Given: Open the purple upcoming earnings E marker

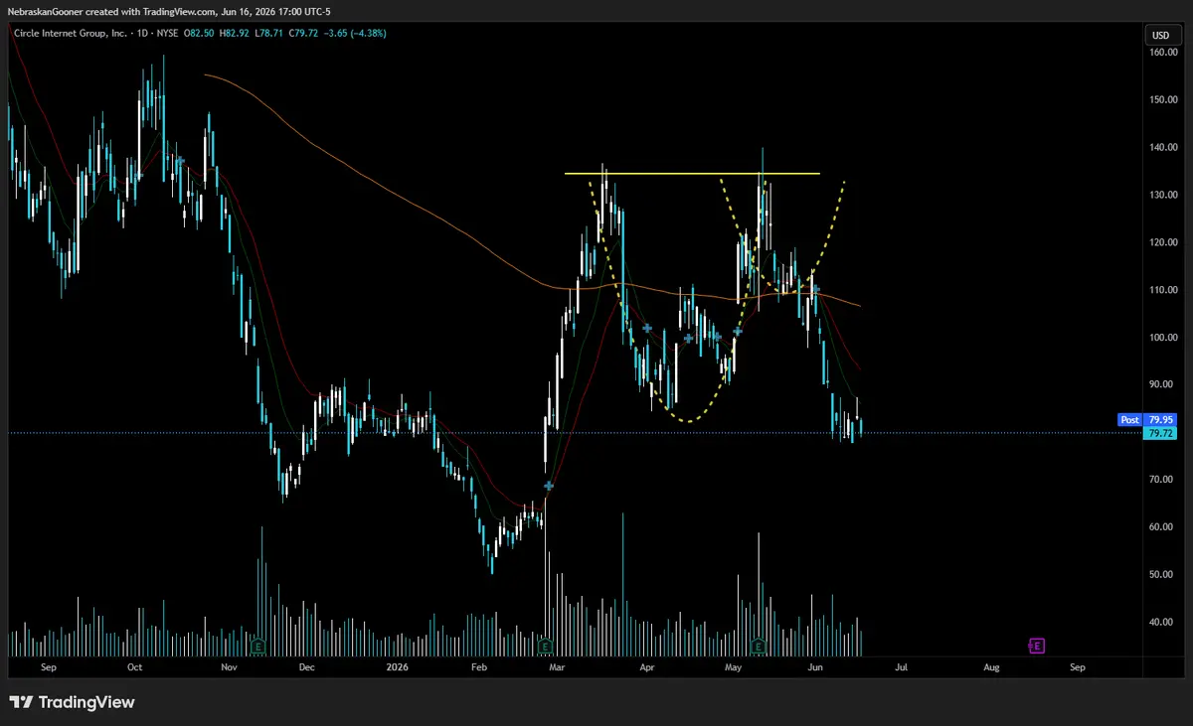Looking at the screenshot, I should [1037, 646].
